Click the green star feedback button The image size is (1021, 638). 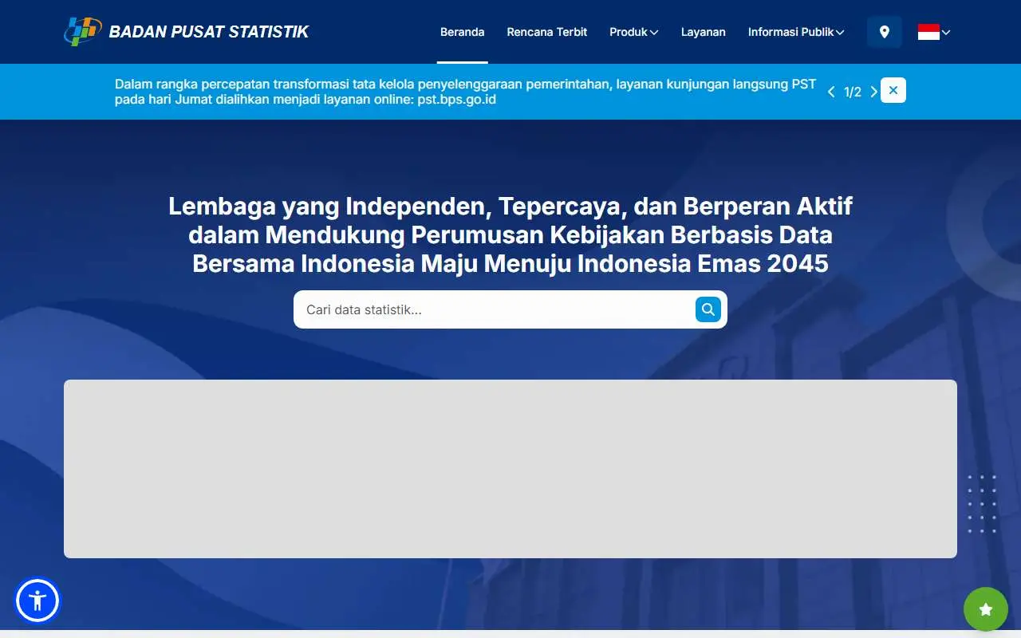tap(986, 609)
